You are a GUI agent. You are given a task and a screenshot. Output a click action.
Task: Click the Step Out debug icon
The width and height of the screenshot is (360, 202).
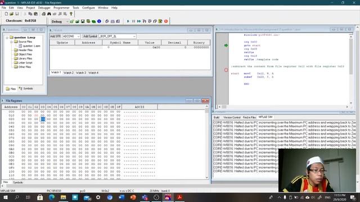tap(155, 21)
